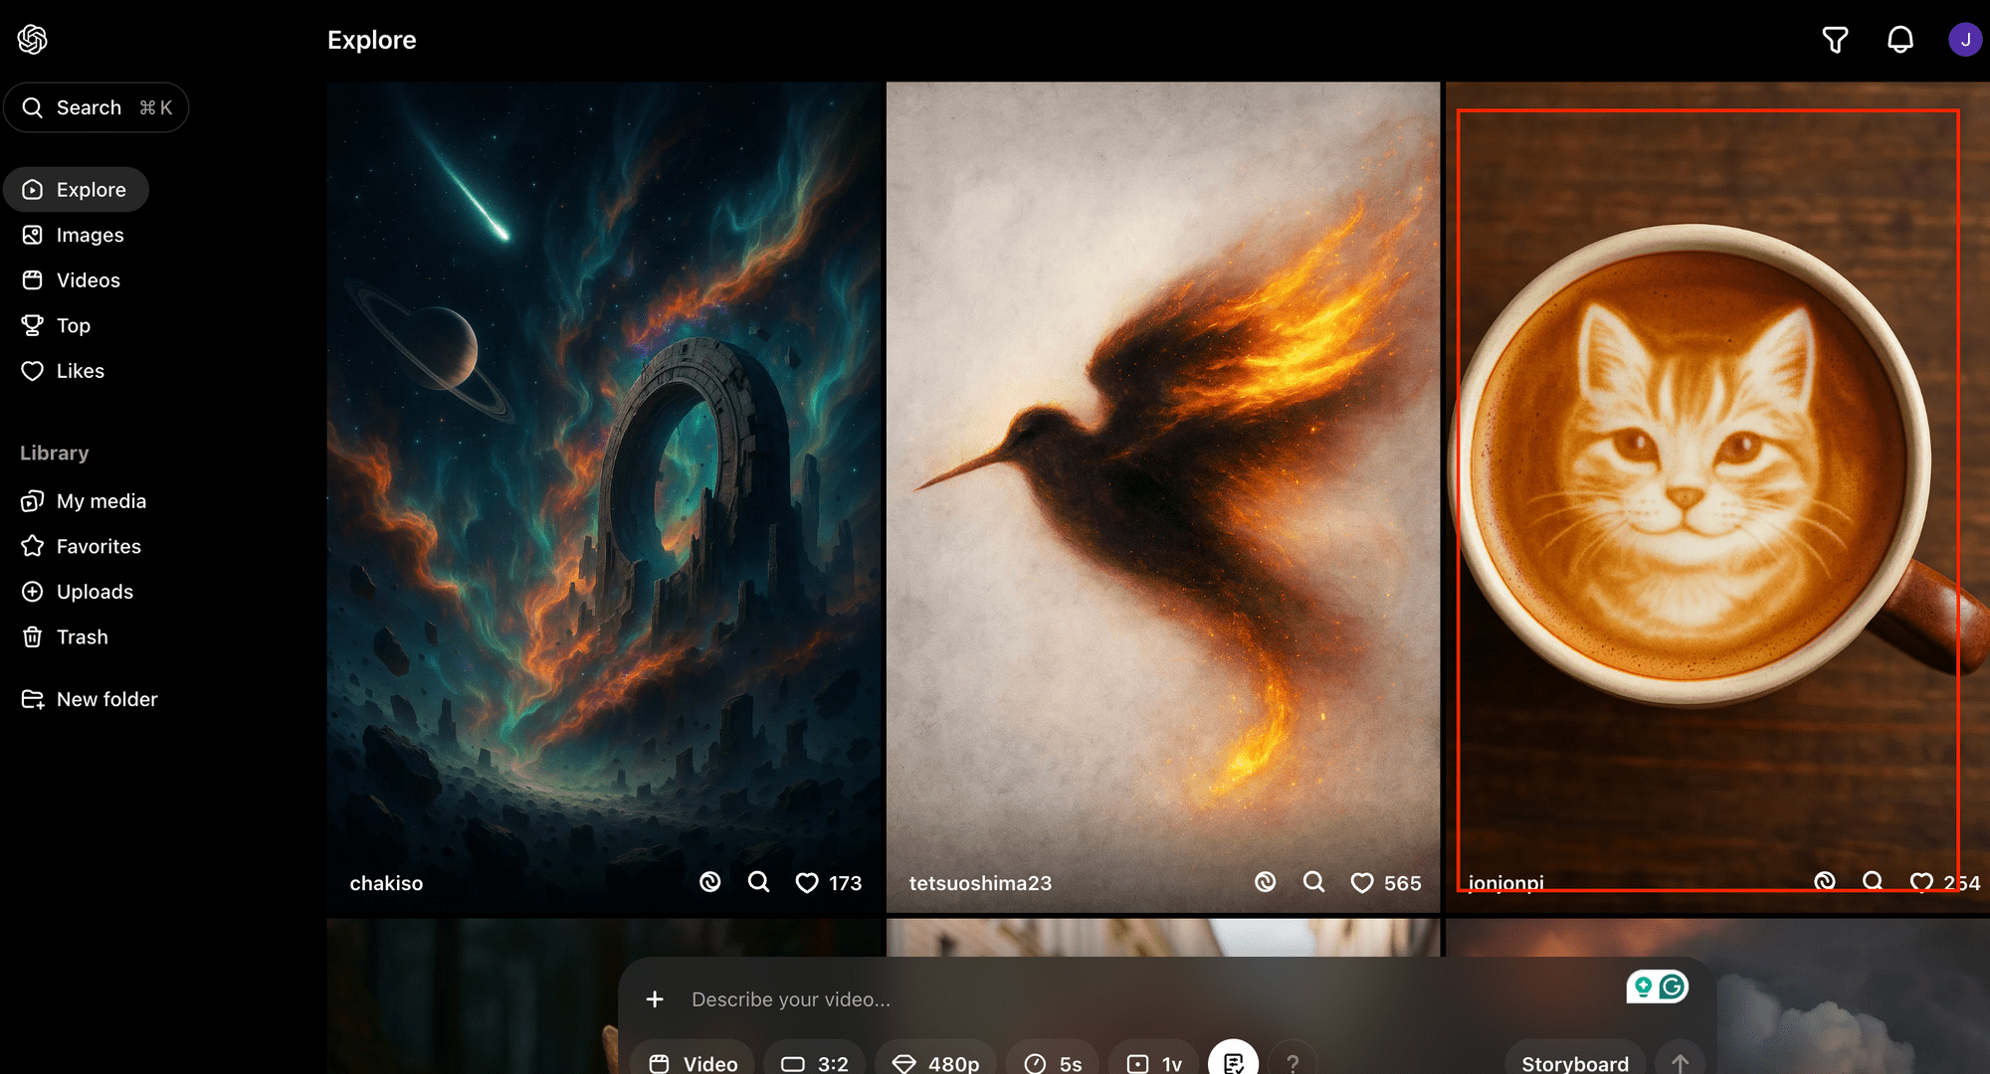
Task: Open the 1v variations dropdown
Action: tap(1154, 1063)
